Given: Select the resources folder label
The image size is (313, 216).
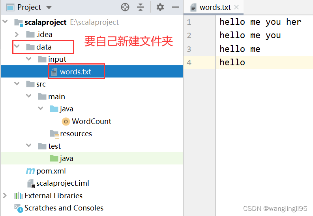Looking at the screenshot, I should pyautogui.click(x=76, y=134).
